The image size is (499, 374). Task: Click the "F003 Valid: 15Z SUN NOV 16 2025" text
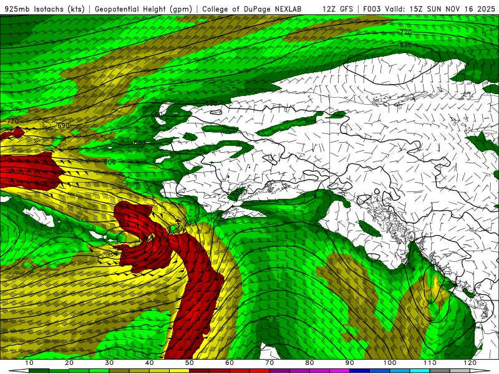point(429,9)
